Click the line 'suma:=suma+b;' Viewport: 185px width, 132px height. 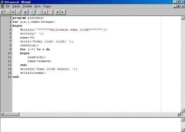[x=40, y=61]
